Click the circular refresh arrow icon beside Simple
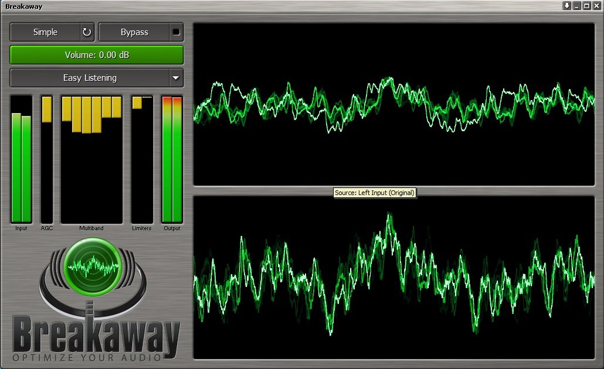The width and height of the screenshot is (604, 369). pos(87,32)
